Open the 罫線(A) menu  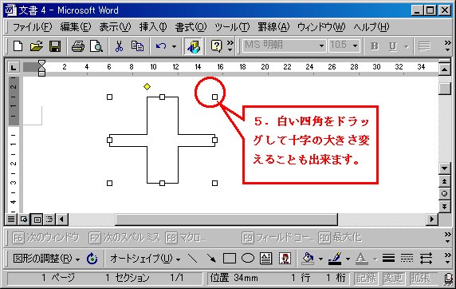273,27
